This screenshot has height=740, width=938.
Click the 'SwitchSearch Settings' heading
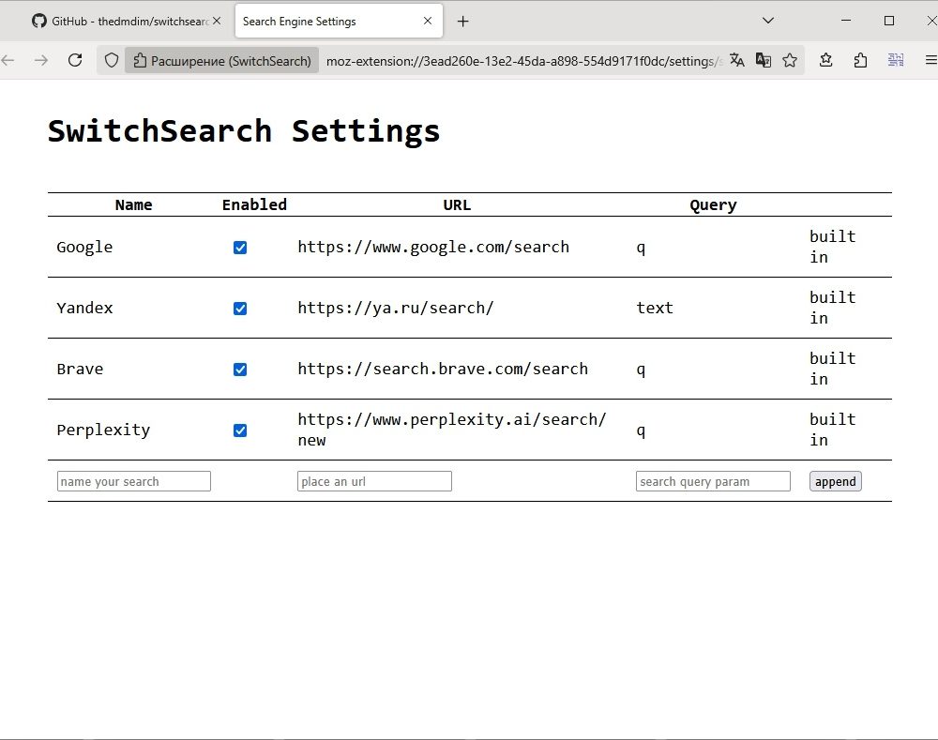[244, 131]
